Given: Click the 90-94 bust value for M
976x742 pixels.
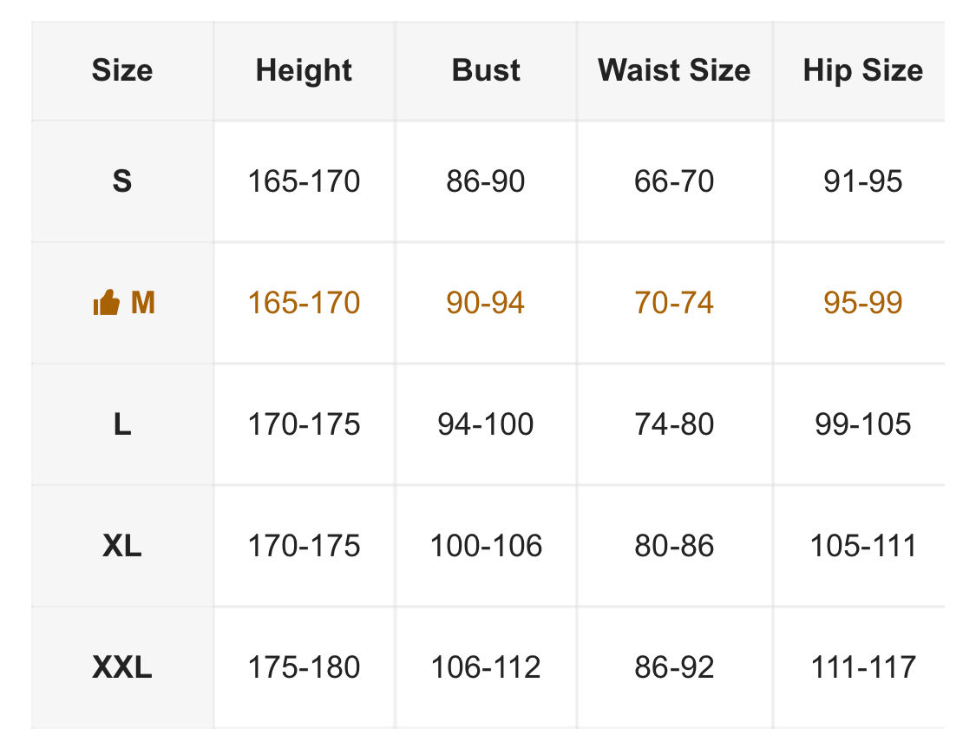Looking at the screenshot, I should point(486,303).
